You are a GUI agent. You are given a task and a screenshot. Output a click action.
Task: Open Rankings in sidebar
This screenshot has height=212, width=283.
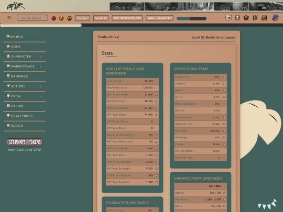17,76
